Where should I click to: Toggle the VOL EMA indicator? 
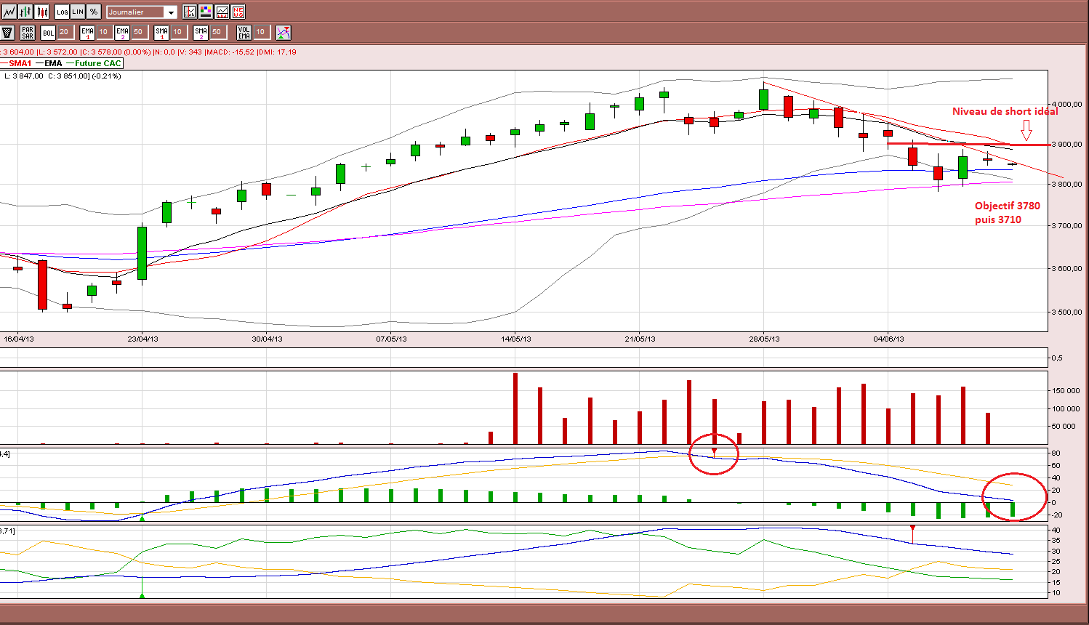(x=244, y=32)
